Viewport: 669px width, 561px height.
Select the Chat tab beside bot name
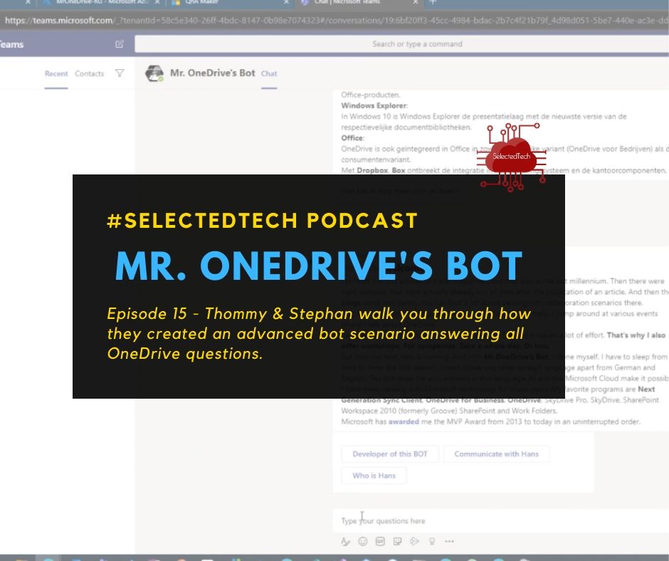(269, 74)
